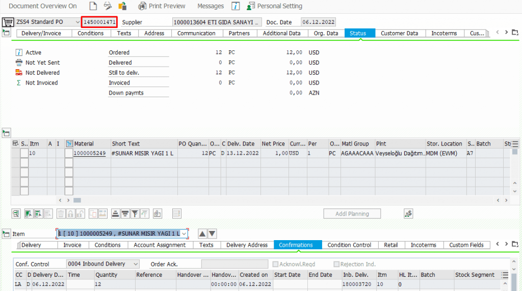The height and width of the screenshot is (291, 522).
Task: Select the row checkbox for item 10
Action: click(x=24, y=153)
